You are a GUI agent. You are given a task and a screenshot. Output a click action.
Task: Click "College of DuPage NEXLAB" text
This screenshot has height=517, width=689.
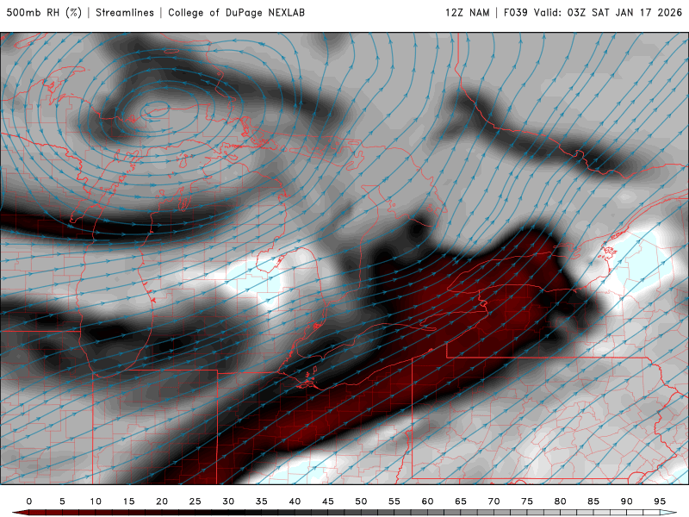coord(236,12)
